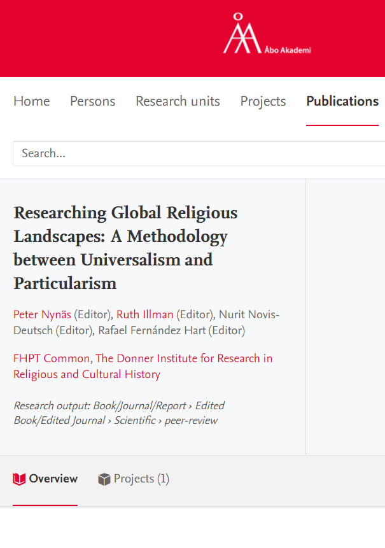Click the Åbo Akademi logo emblem
The width and height of the screenshot is (385, 548).
tap(241, 34)
